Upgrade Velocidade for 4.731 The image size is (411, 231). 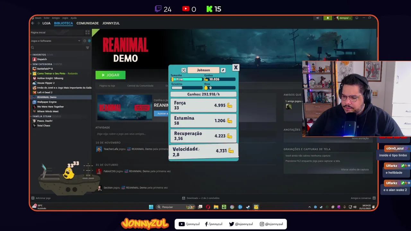pyautogui.click(x=203, y=151)
